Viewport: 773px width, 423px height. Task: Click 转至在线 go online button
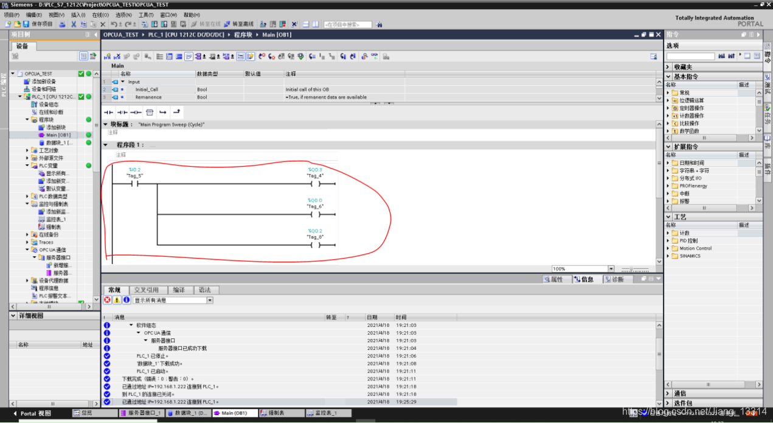pos(205,24)
